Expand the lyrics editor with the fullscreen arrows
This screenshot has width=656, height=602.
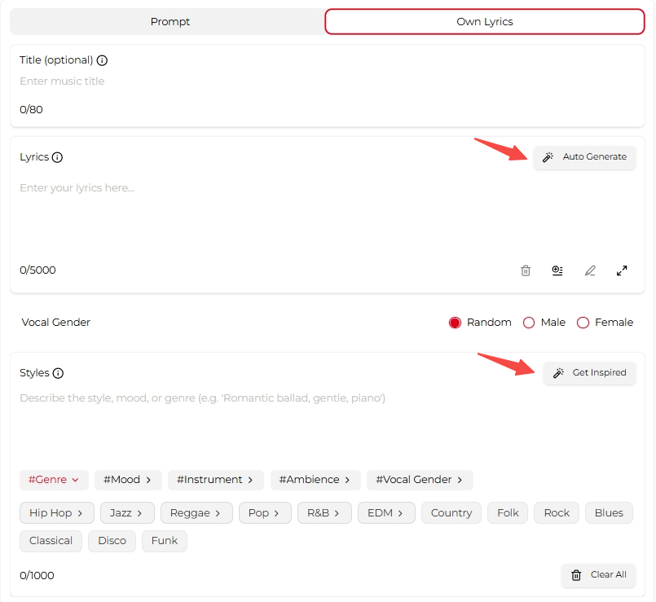(x=622, y=270)
